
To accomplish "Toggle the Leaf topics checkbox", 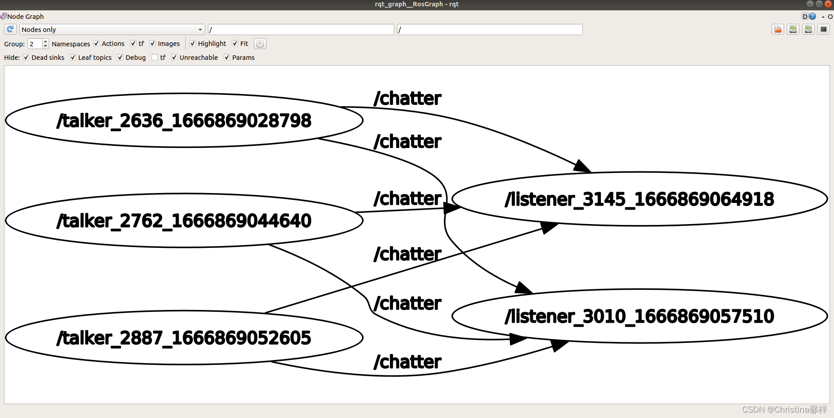I will coord(73,57).
